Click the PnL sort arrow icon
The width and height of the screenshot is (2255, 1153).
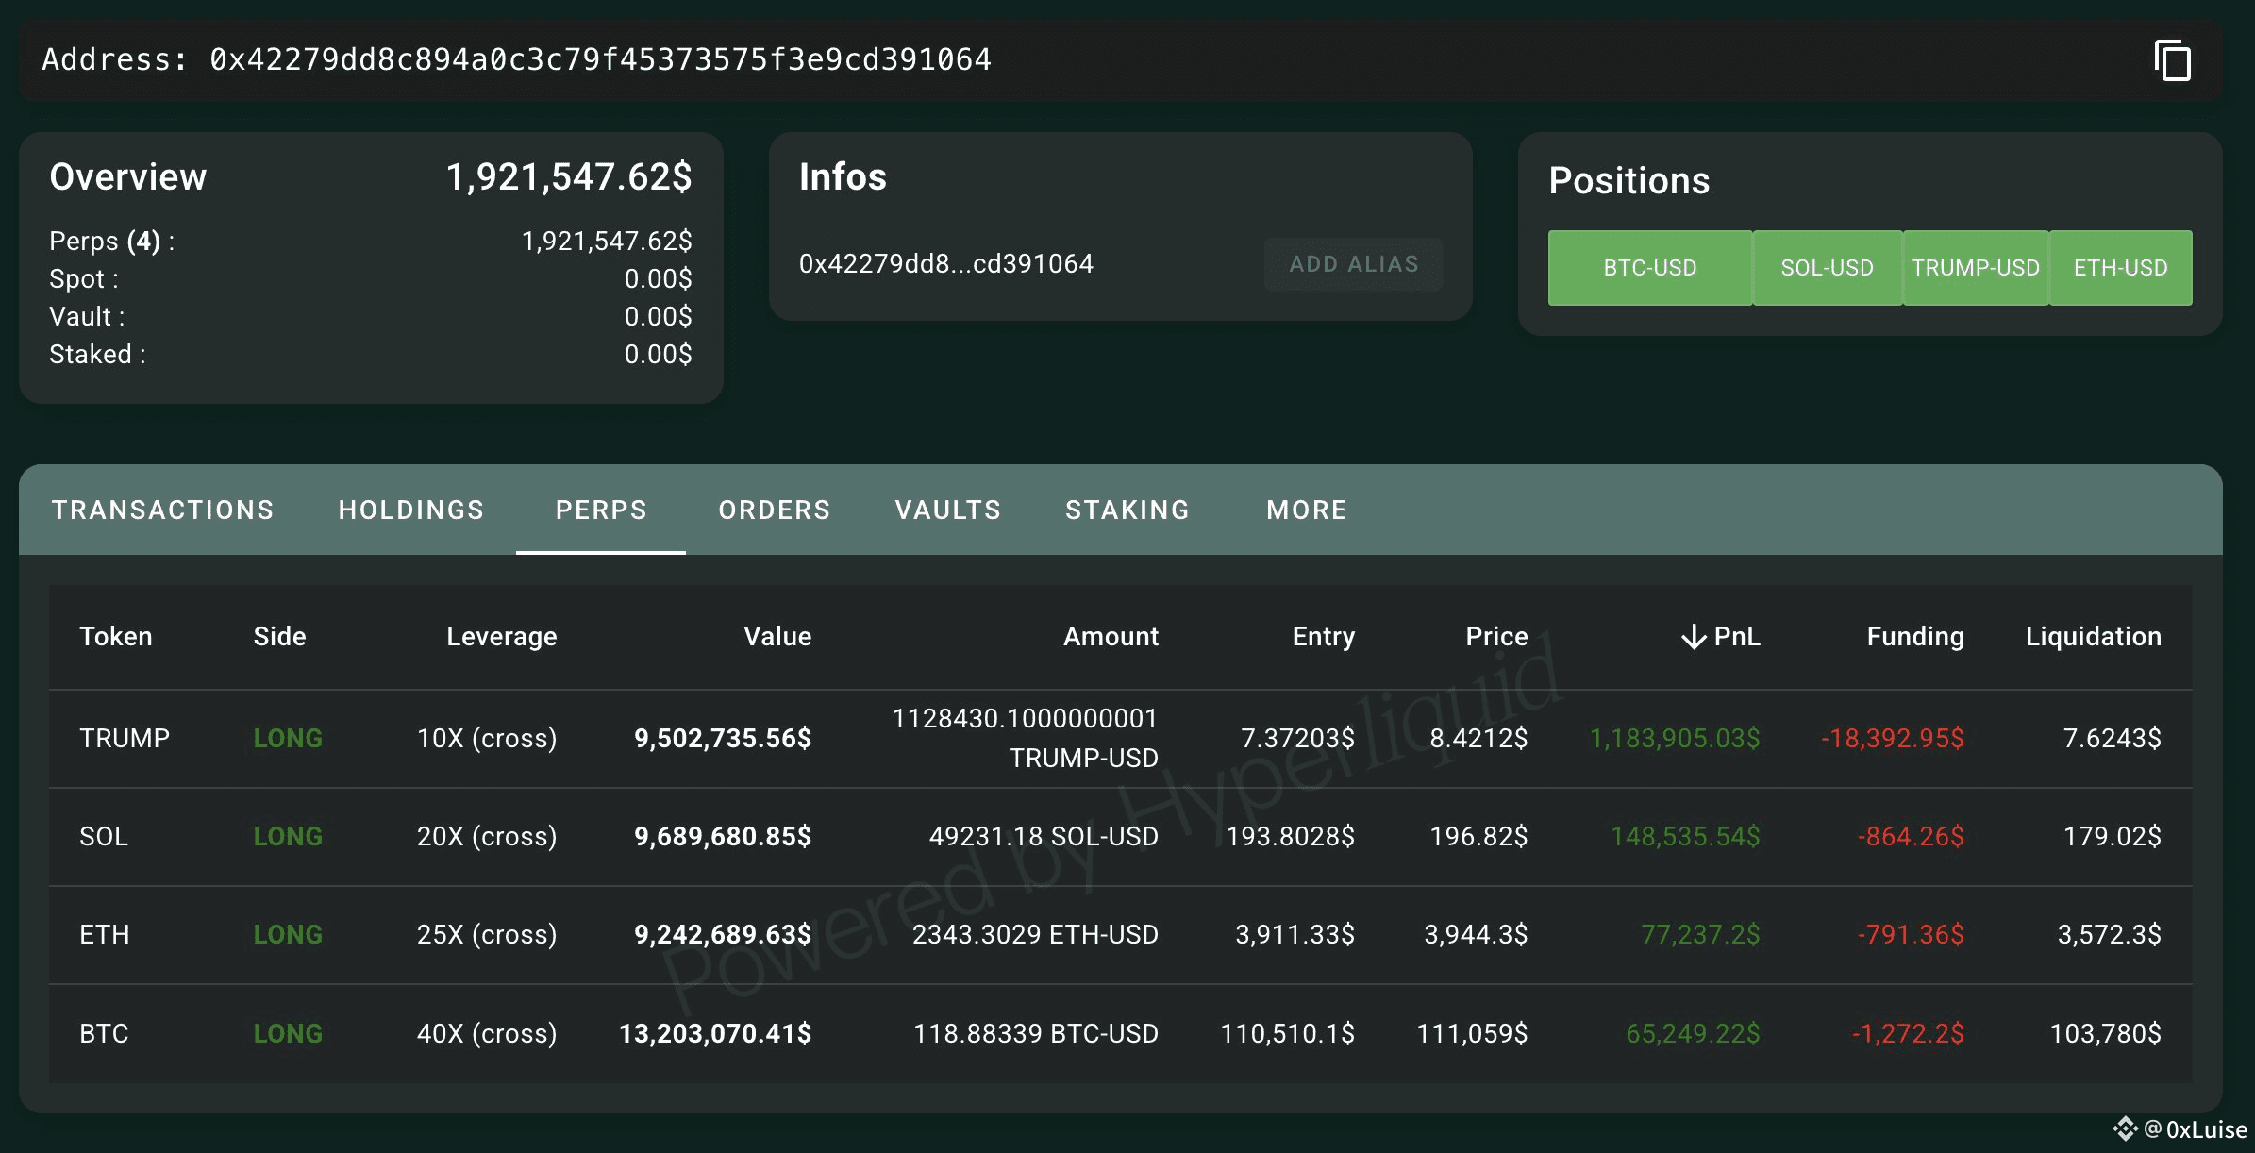point(1694,637)
